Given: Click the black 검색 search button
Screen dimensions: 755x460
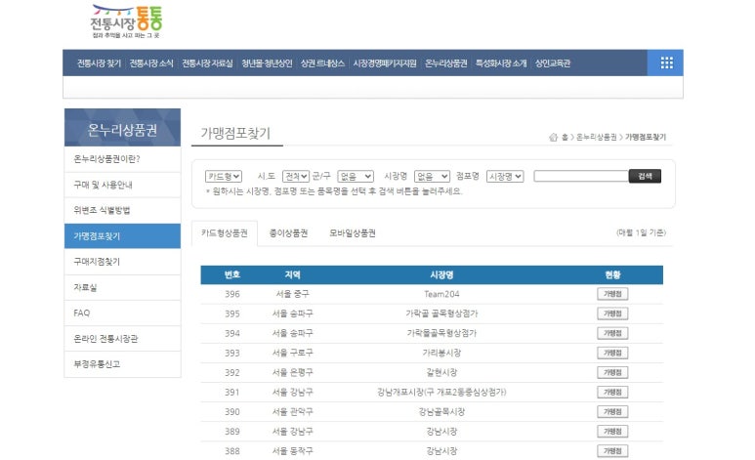Looking at the screenshot, I should click(x=645, y=177).
